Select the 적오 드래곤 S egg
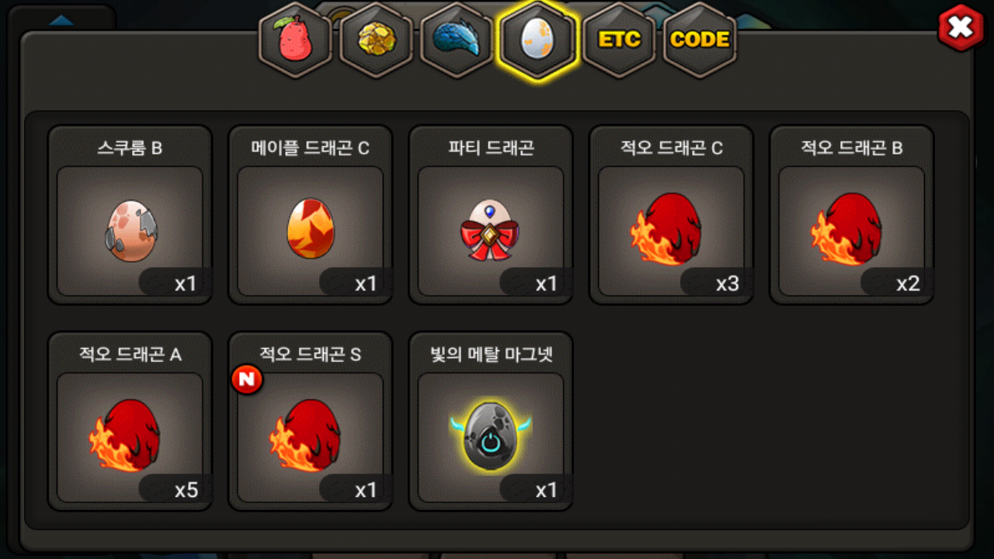The image size is (994, 559). click(x=311, y=422)
